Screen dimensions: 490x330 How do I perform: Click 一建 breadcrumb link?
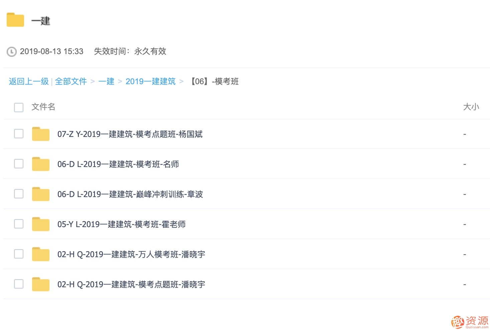(106, 81)
